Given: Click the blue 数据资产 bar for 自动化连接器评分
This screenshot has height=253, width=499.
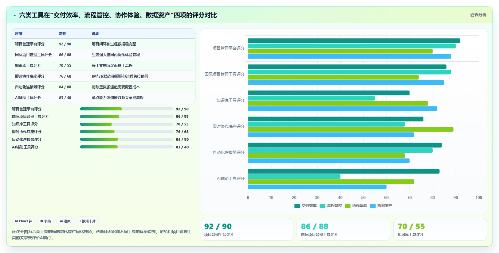Looking at the screenshot, I should 329,161.
